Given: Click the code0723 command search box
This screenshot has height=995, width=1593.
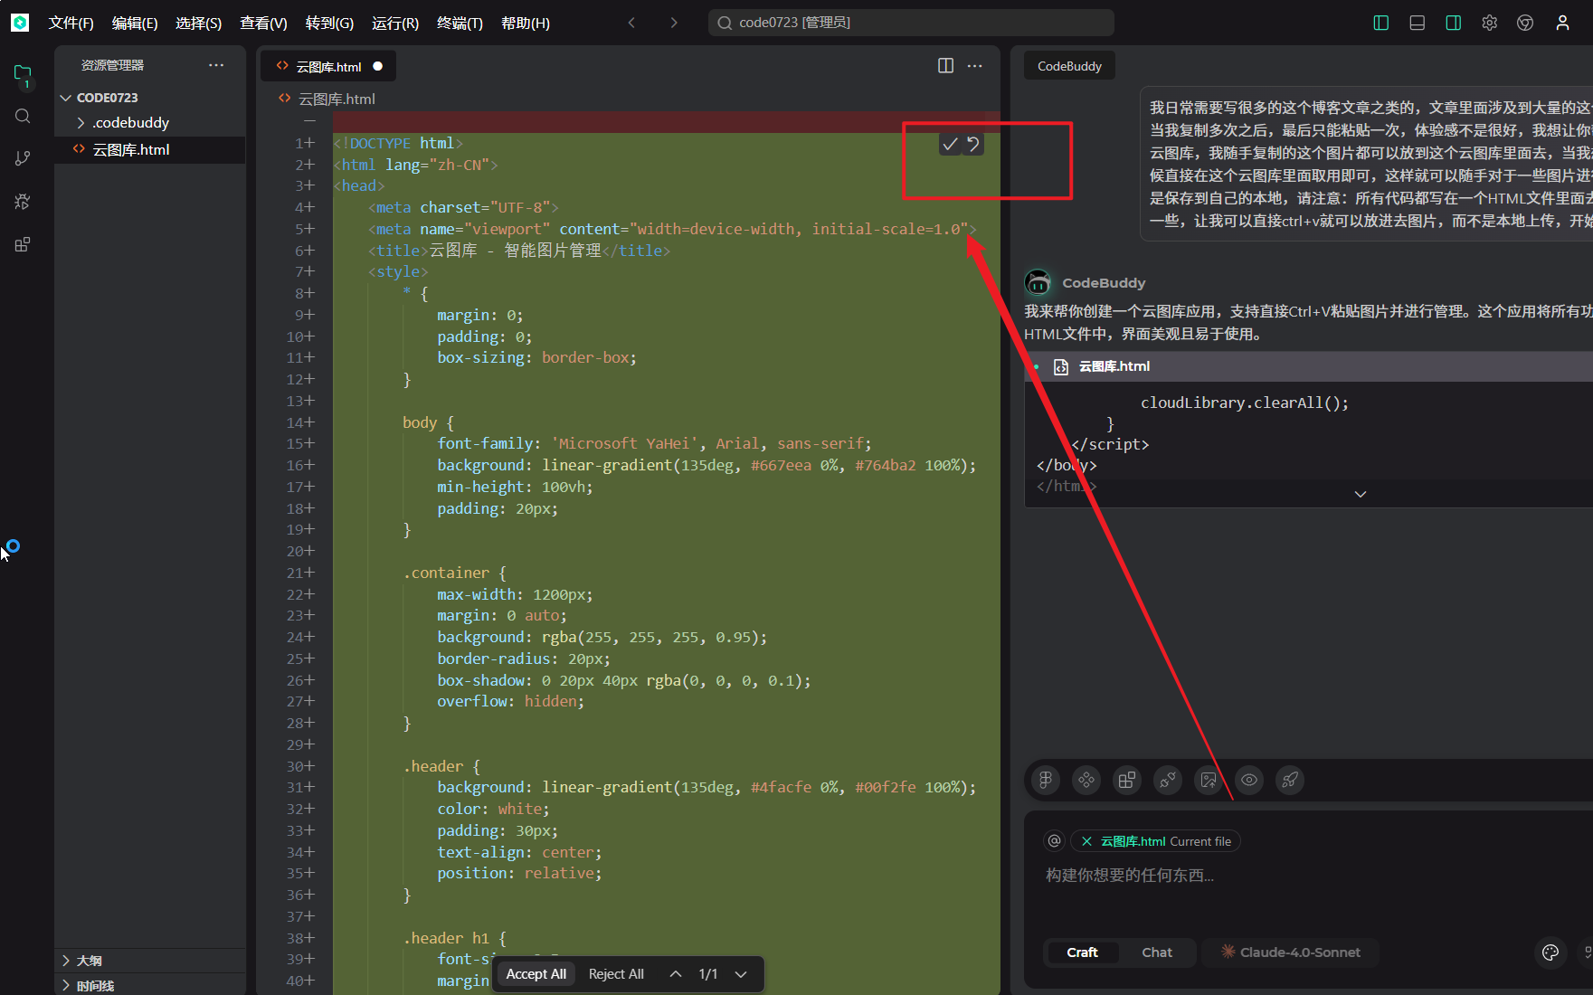Looking at the screenshot, I should coord(911,23).
